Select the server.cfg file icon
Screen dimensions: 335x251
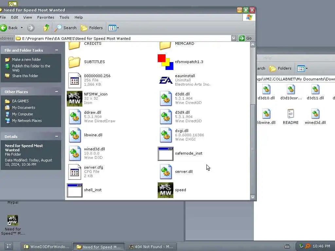pos(75,172)
